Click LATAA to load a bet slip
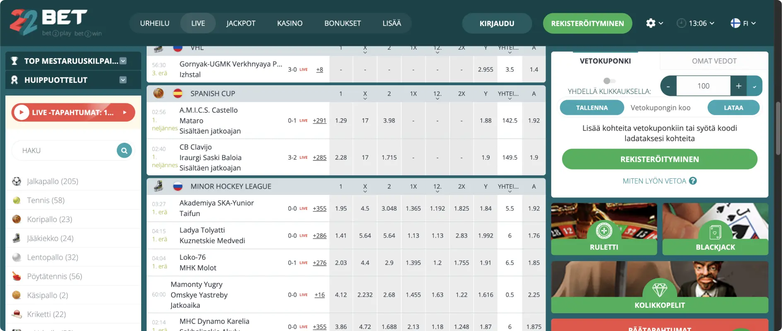Image resolution: width=782 pixels, height=331 pixels. (734, 108)
